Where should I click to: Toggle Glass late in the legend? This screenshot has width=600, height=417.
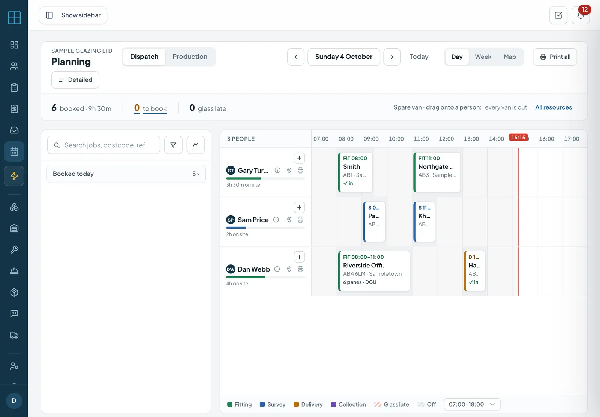coord(391,404)
